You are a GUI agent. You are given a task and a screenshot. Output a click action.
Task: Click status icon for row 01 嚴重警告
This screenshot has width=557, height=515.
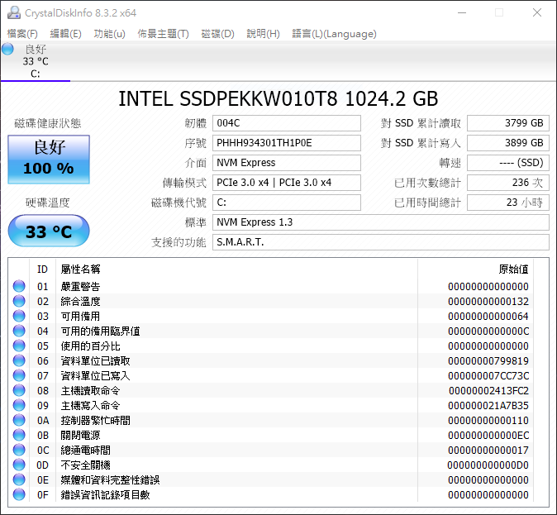click(19, 286)
